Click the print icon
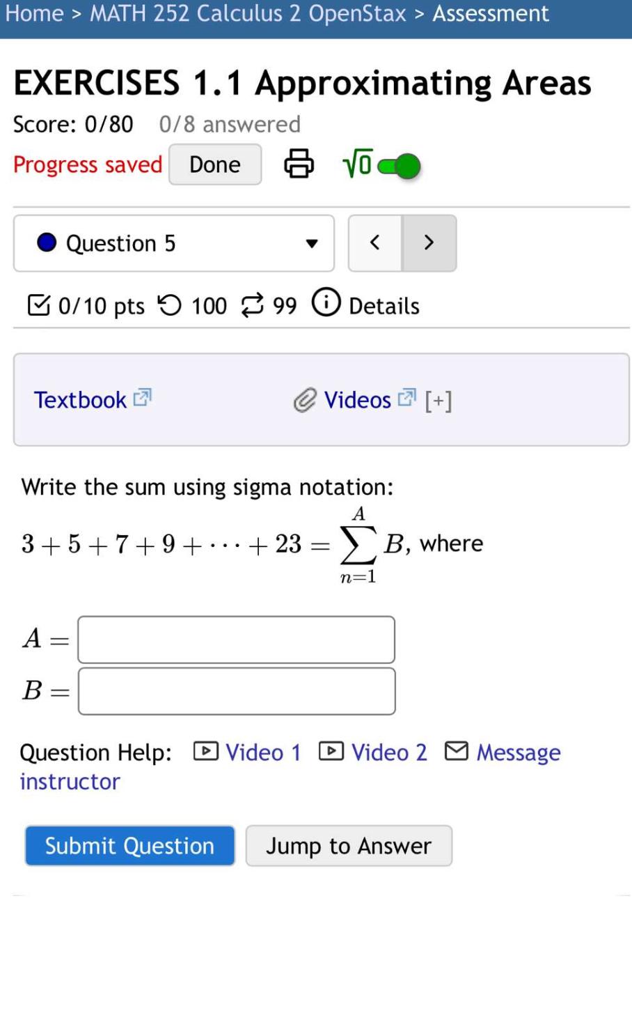The height and width of the screenshot is (1011, 632). click(x=299, y=163)
